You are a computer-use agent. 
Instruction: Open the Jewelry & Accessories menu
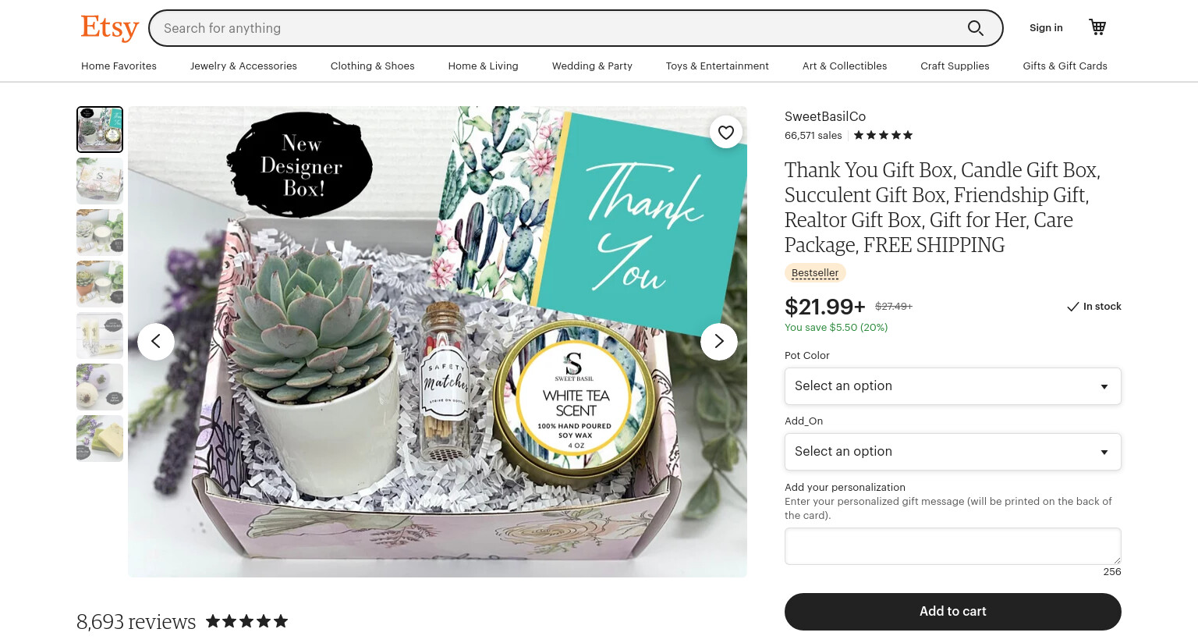point(243,66)
